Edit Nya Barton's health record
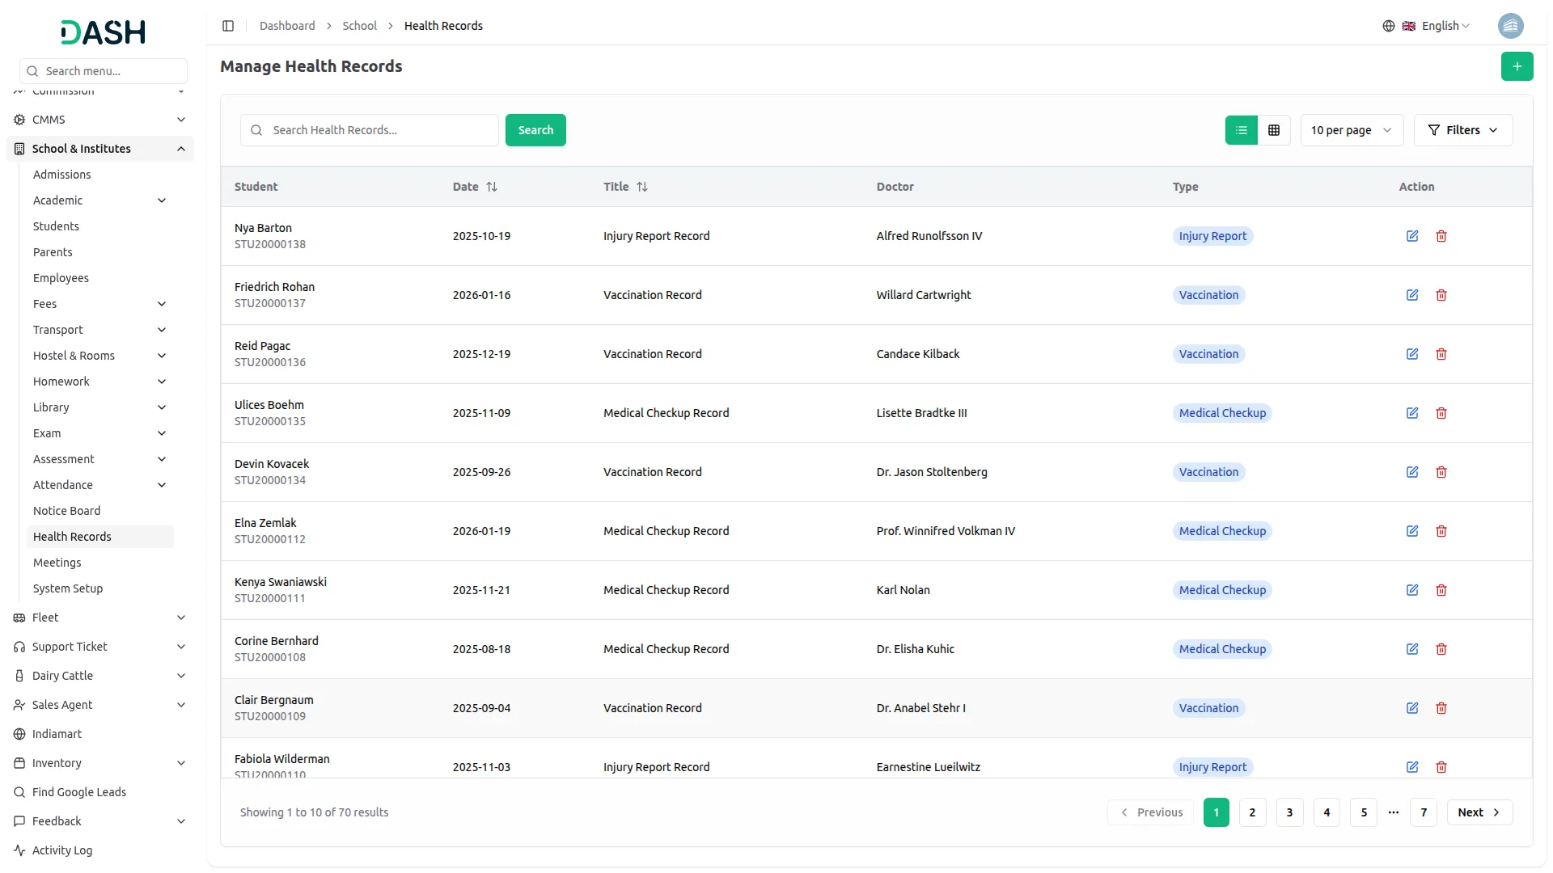Image resolution: width=1553 pixels, height=873 pixels. click(x=1411, y=236)
